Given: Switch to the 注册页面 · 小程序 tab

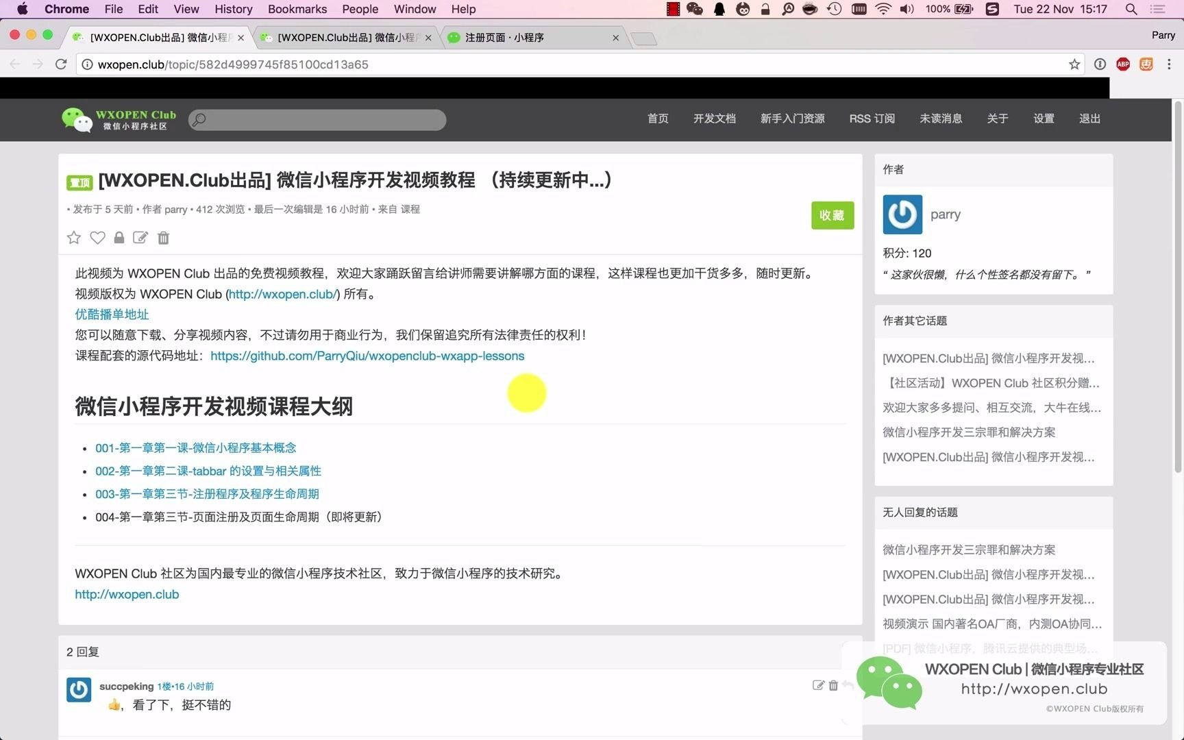Looking at the screenshot, I should pyautogui.click(x=531, y=38).
